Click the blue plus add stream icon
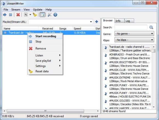 click(x=96, y=22)
